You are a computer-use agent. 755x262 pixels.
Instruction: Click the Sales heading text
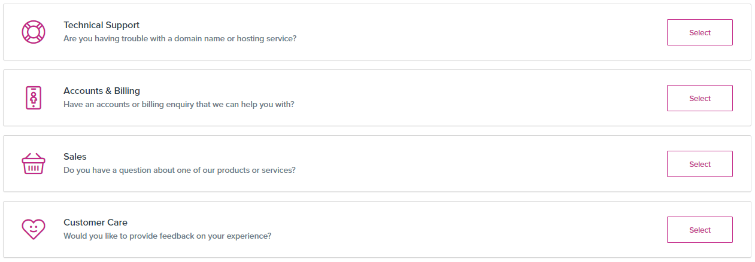75,157
